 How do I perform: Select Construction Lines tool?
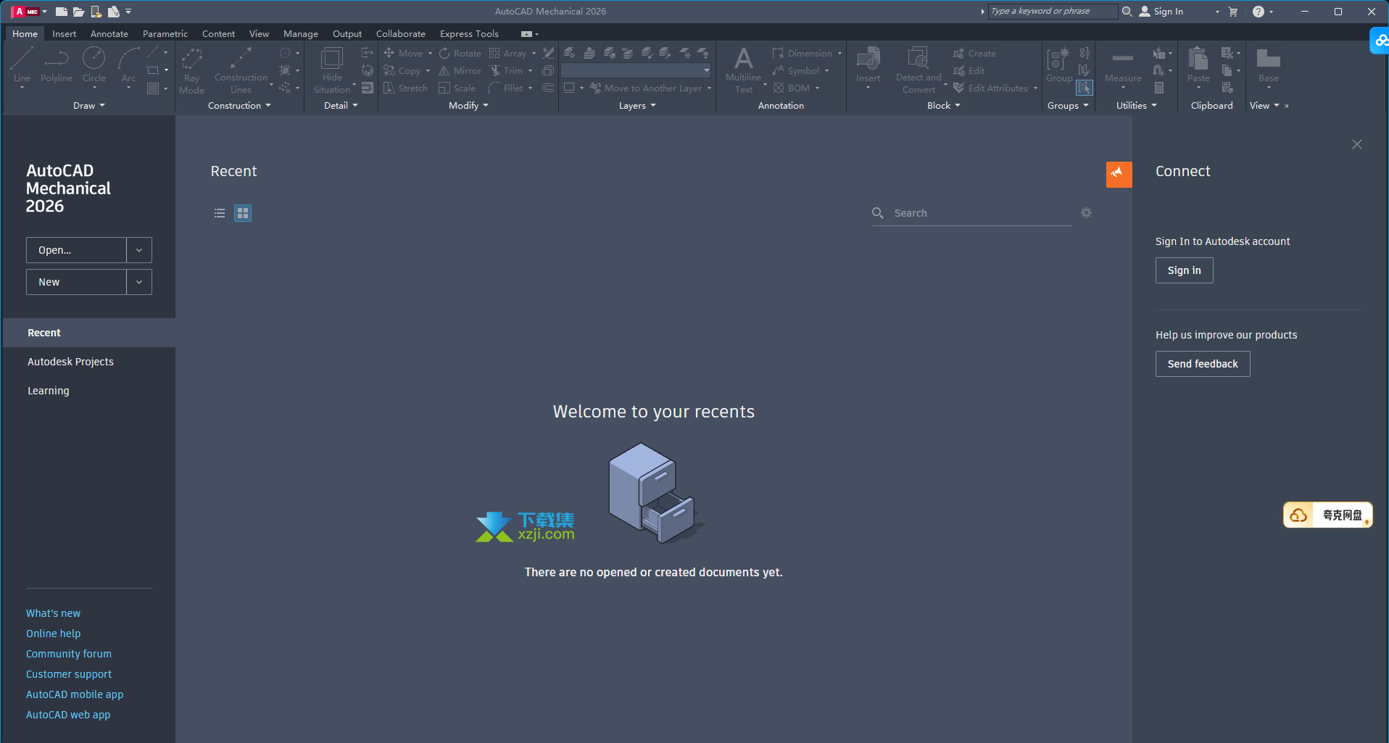coord(241,70)
